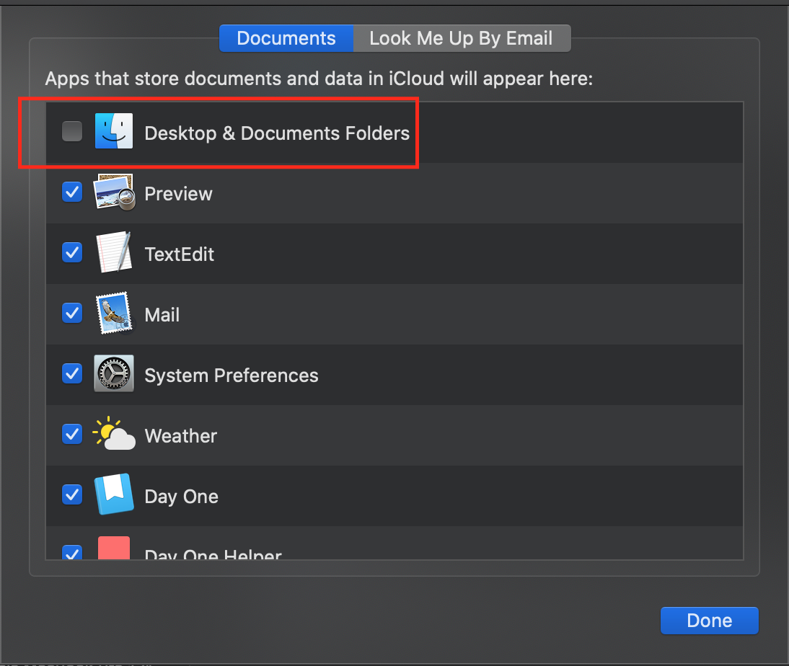Select the System Preferences row label
The height and width of the screenshot is (666, 789).
[232, 376]
